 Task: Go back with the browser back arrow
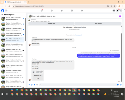[x=2, y=6]
